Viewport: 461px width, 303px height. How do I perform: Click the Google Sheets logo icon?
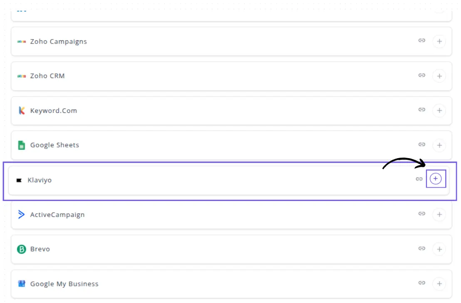[22, 145]
